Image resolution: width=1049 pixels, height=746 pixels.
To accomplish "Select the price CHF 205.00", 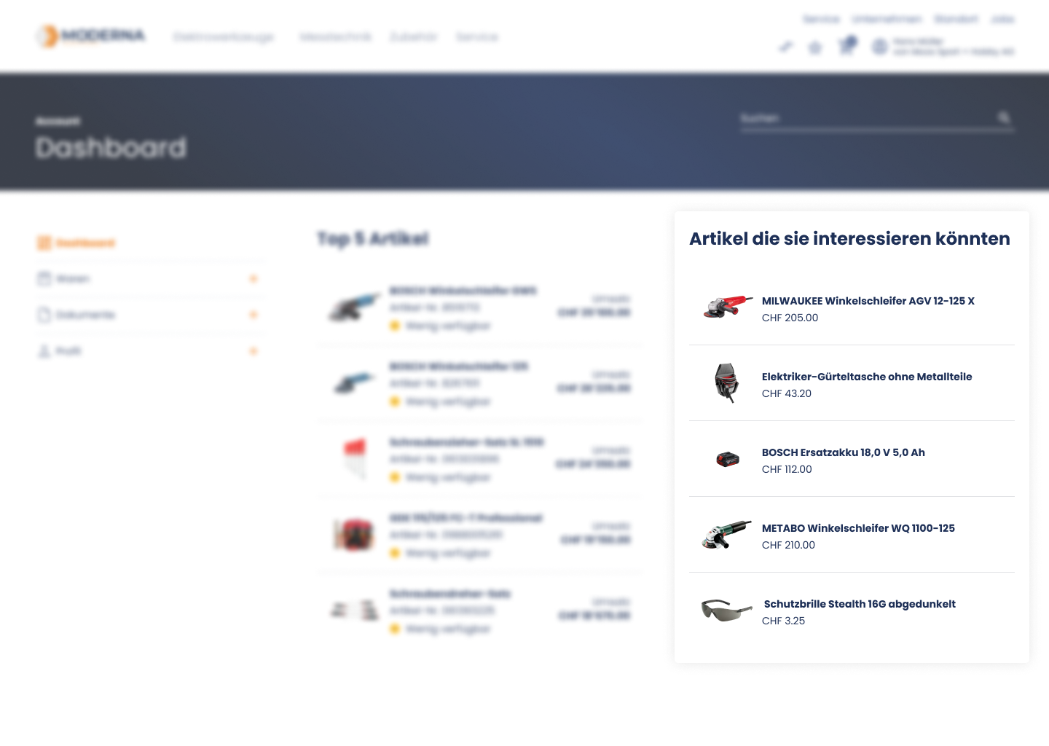I will coord(790,318).
